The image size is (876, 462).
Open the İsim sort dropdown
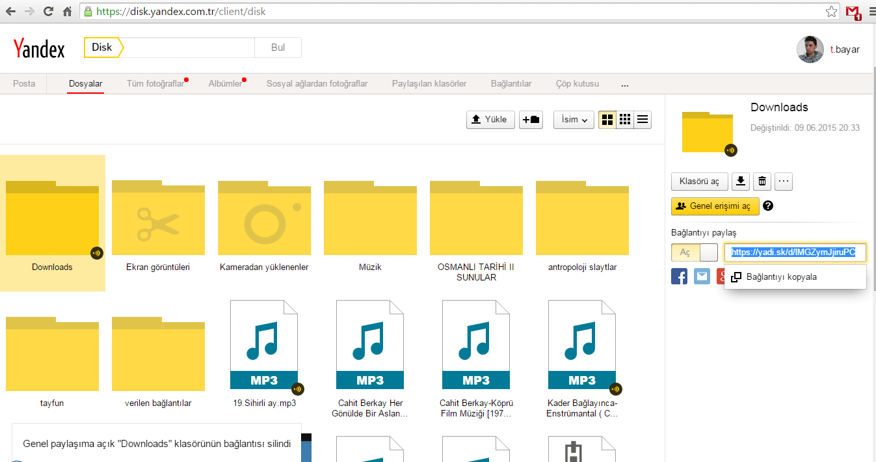pos(574,120)
